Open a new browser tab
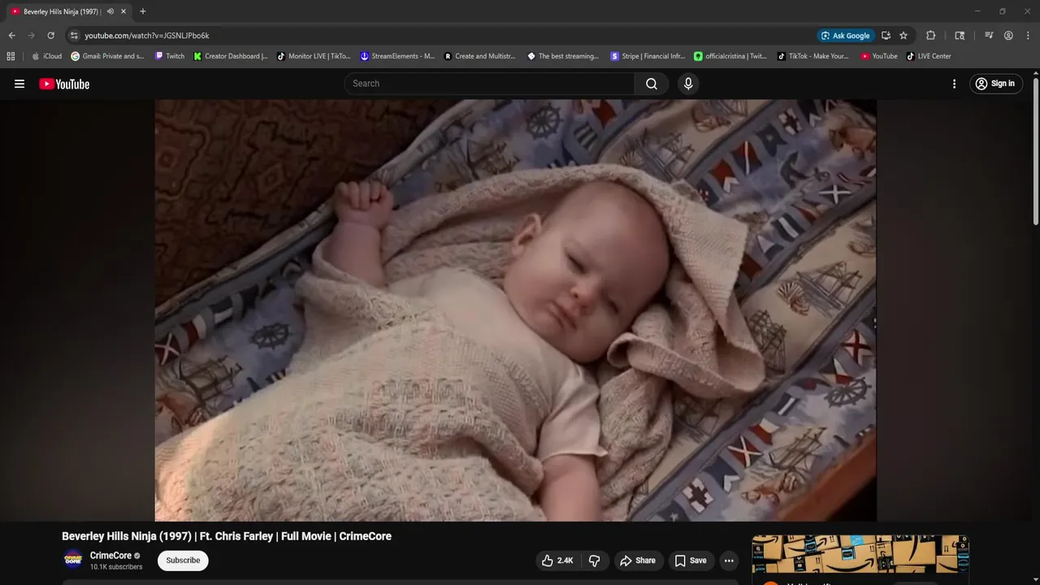This screenshot has width=1040, height=585. pyautogui.click(x=143, y=11)
